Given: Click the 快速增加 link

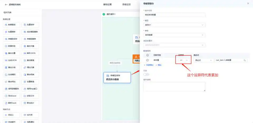Looking at the screenshot, I should click(149, 65).
